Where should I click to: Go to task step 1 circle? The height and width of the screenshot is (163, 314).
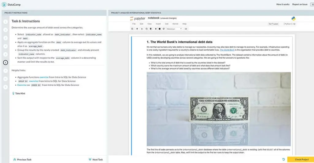[6, 22]
